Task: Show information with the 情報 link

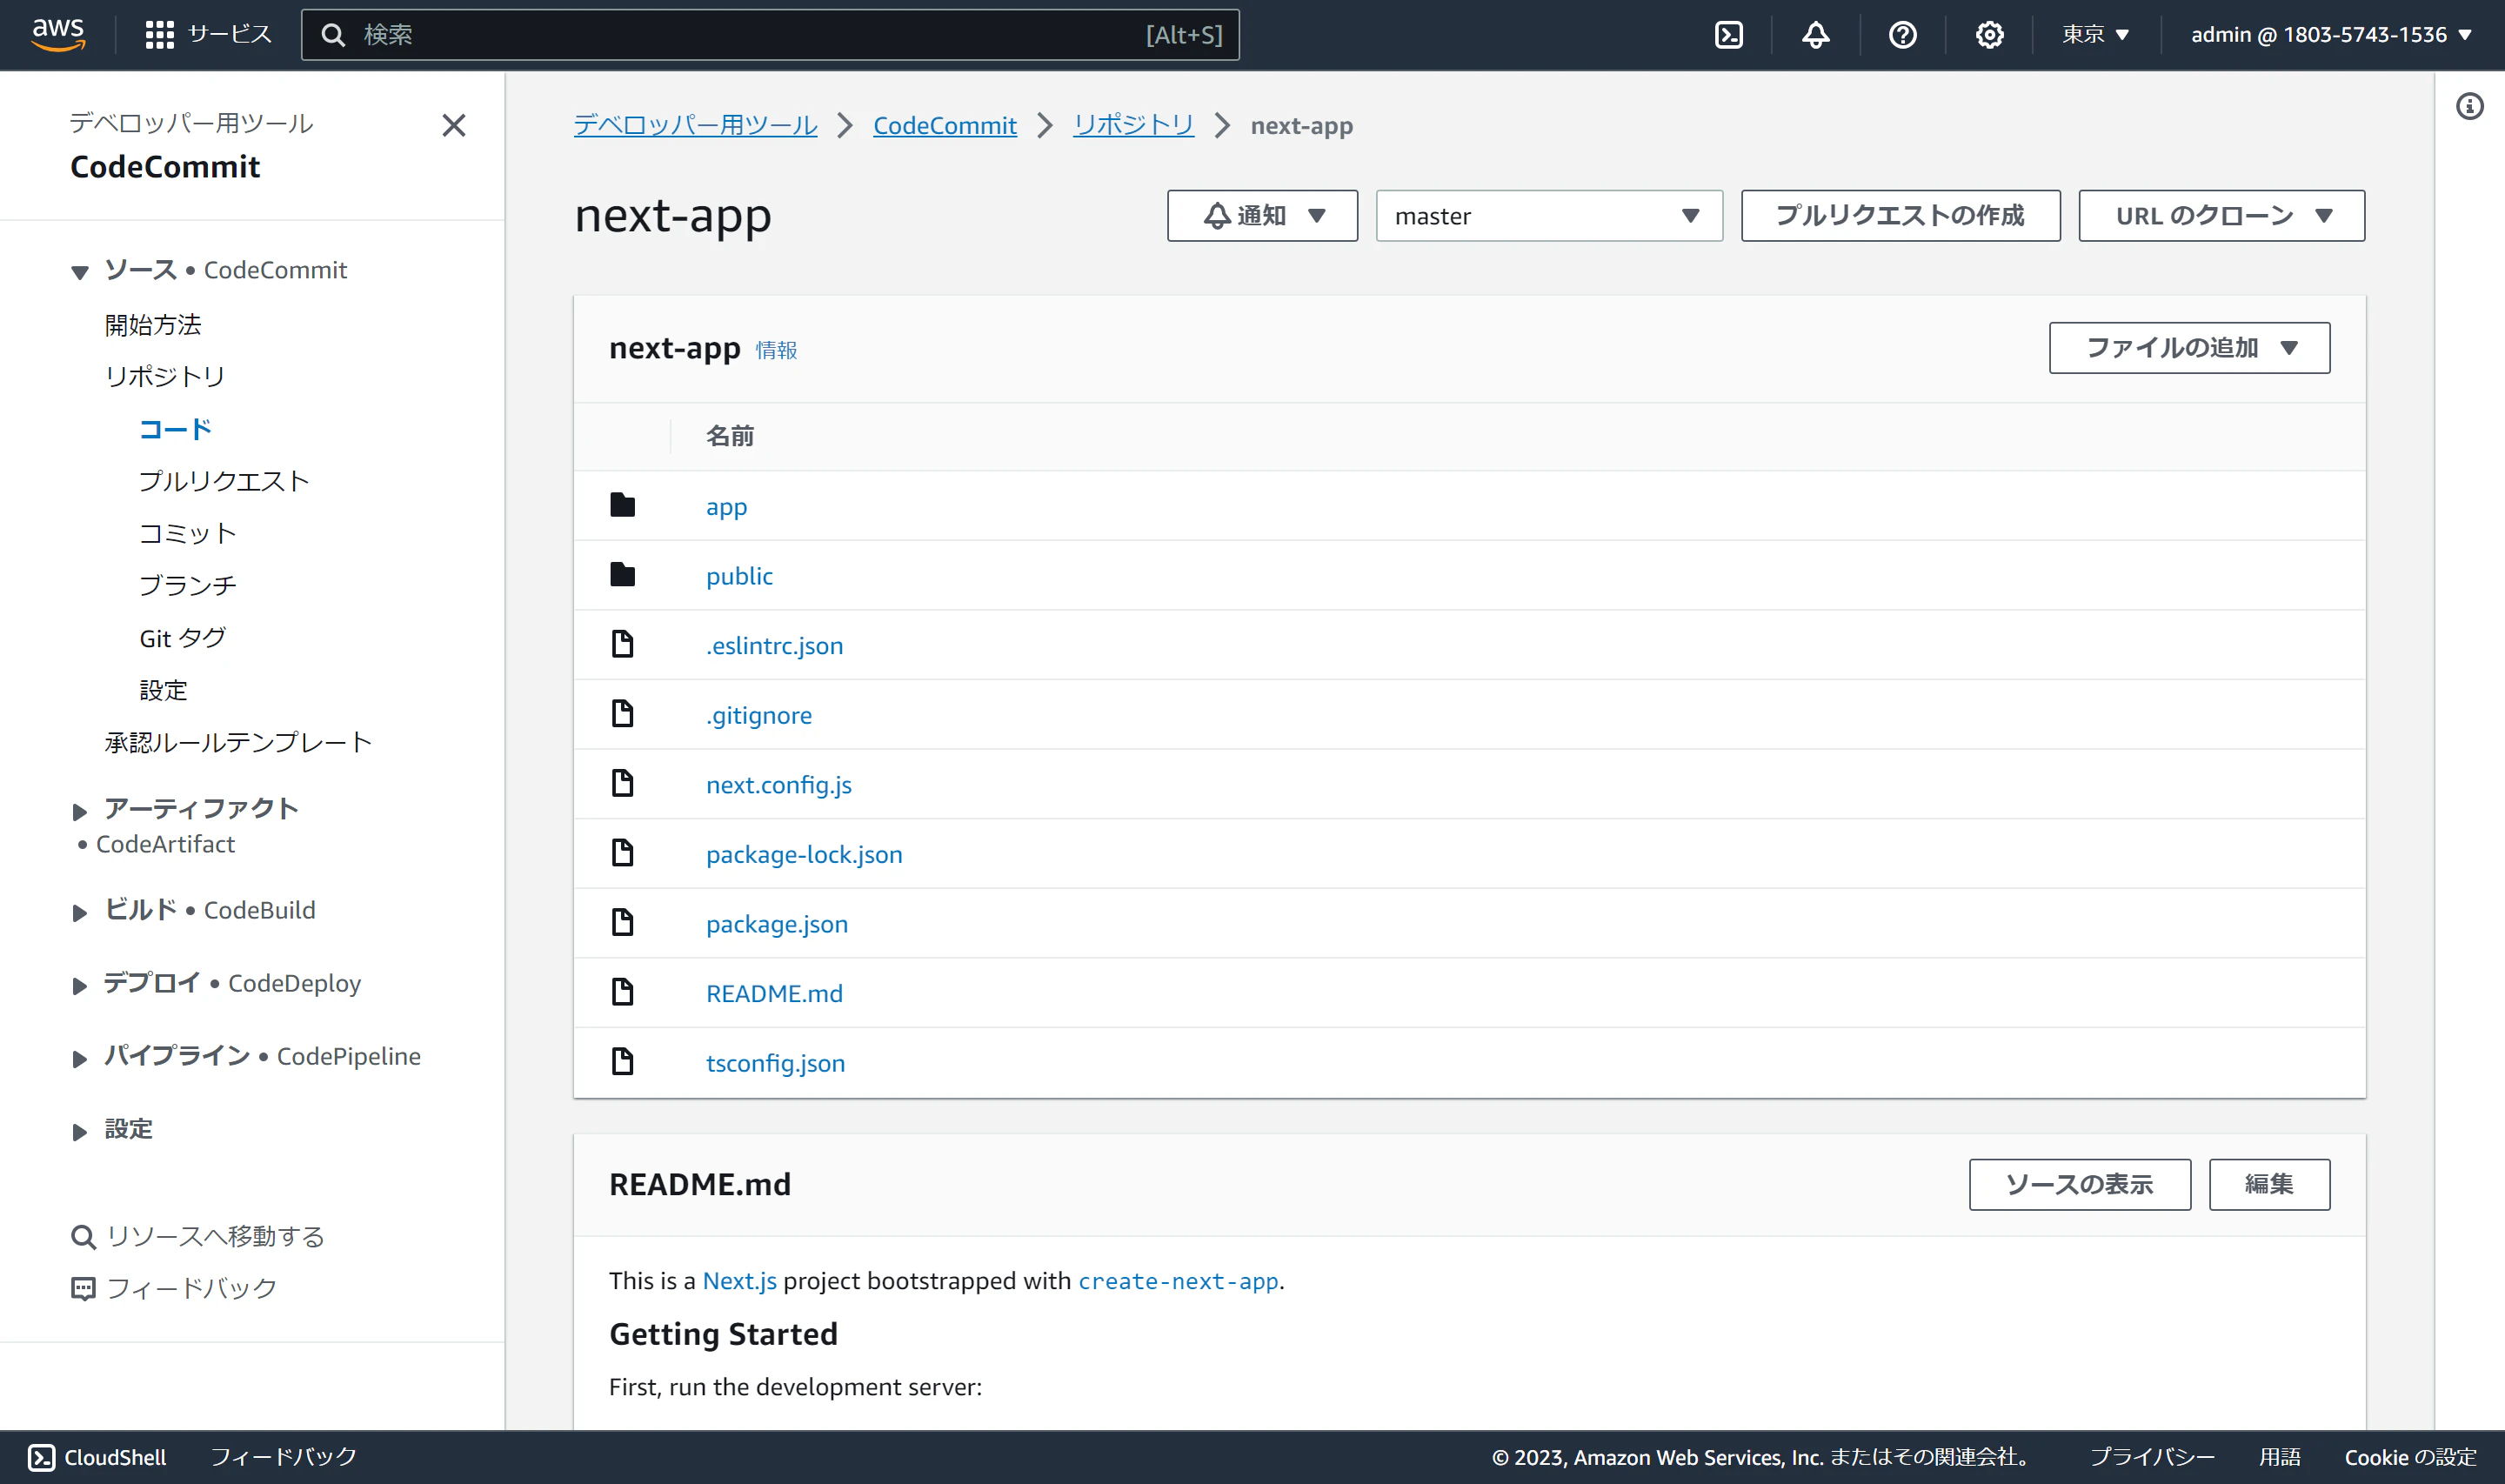Action: click(x=776, y=350)
